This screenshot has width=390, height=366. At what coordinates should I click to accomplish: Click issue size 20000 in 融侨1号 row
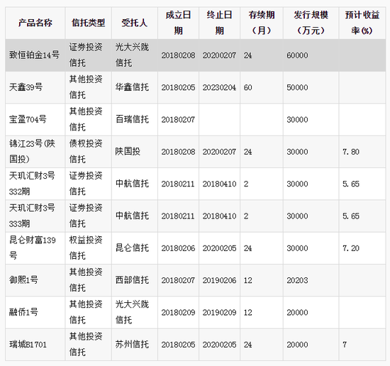[297, 313]
